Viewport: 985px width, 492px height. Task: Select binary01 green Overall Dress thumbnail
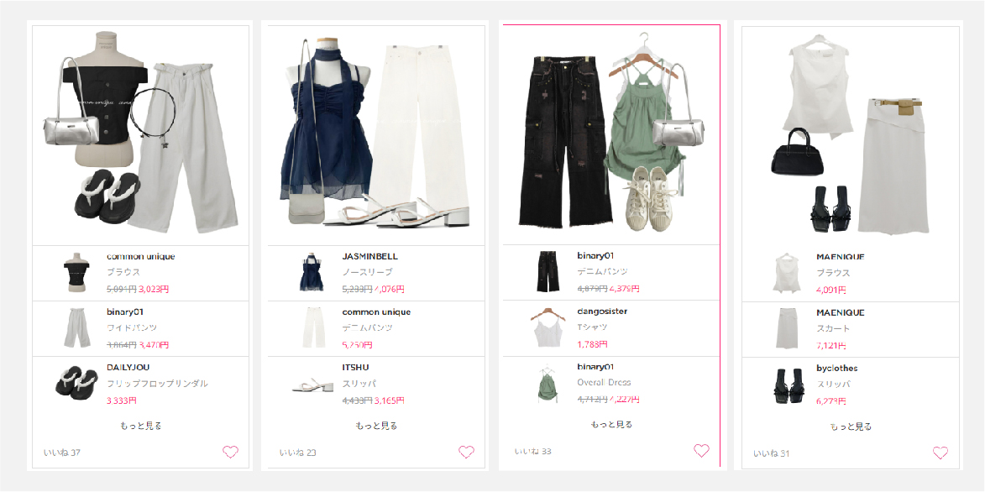click(548, 384)
